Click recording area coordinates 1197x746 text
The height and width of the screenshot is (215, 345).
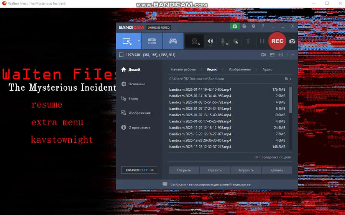[x=151, y=55]
